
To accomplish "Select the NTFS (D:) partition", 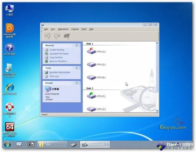I will (91, 64).
